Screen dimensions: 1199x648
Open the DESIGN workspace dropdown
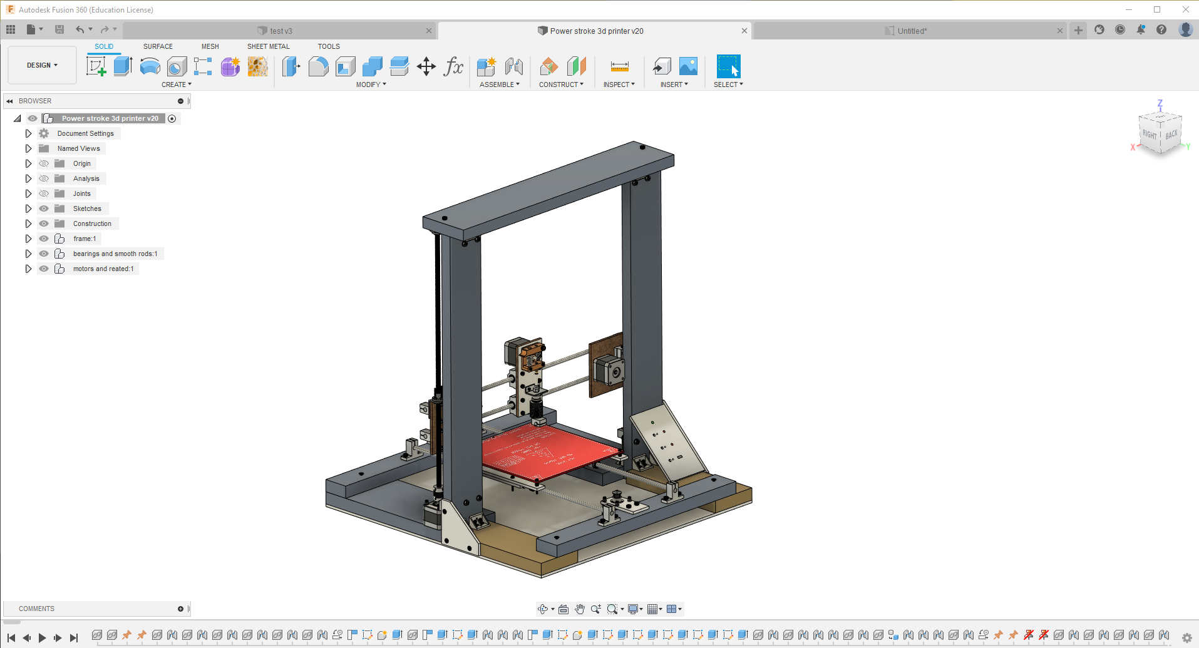(x=42, y=65)
